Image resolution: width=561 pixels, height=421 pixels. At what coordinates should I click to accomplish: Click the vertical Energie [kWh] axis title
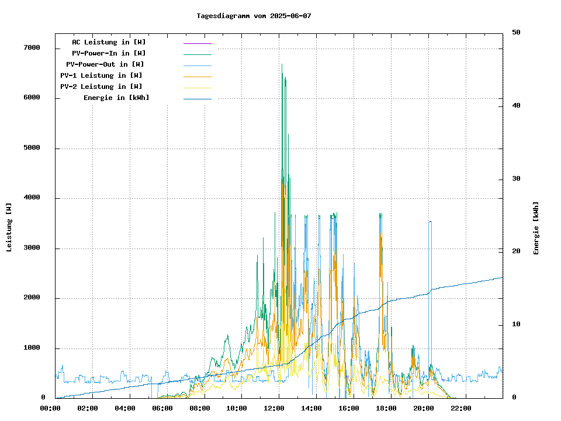[x=536, y=228]
